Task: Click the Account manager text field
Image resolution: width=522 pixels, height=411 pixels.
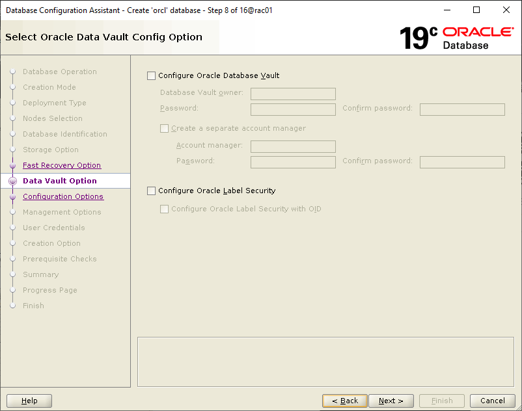Action: point(293,146)
